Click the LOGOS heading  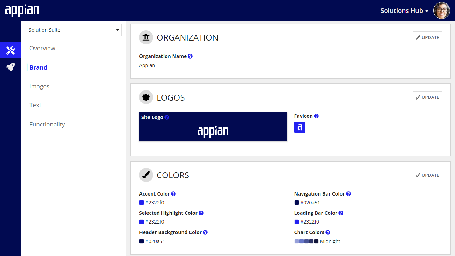click(x=171, y=97)
